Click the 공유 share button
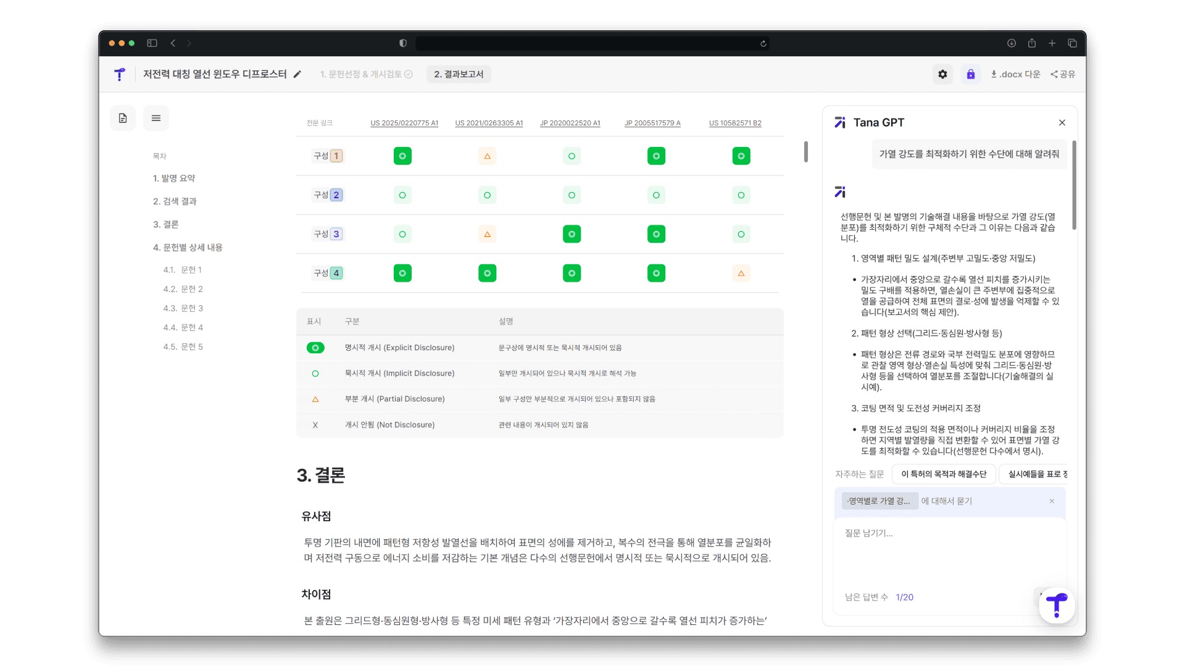1185x667 pixels. 1063,74
